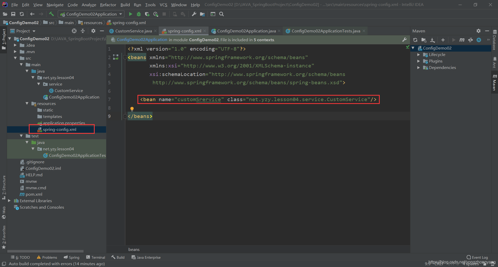Switch to ConfigDemo02ApplicationTests.java tab
Viewport: 498px width, 267px height.
tap(326, 31)
